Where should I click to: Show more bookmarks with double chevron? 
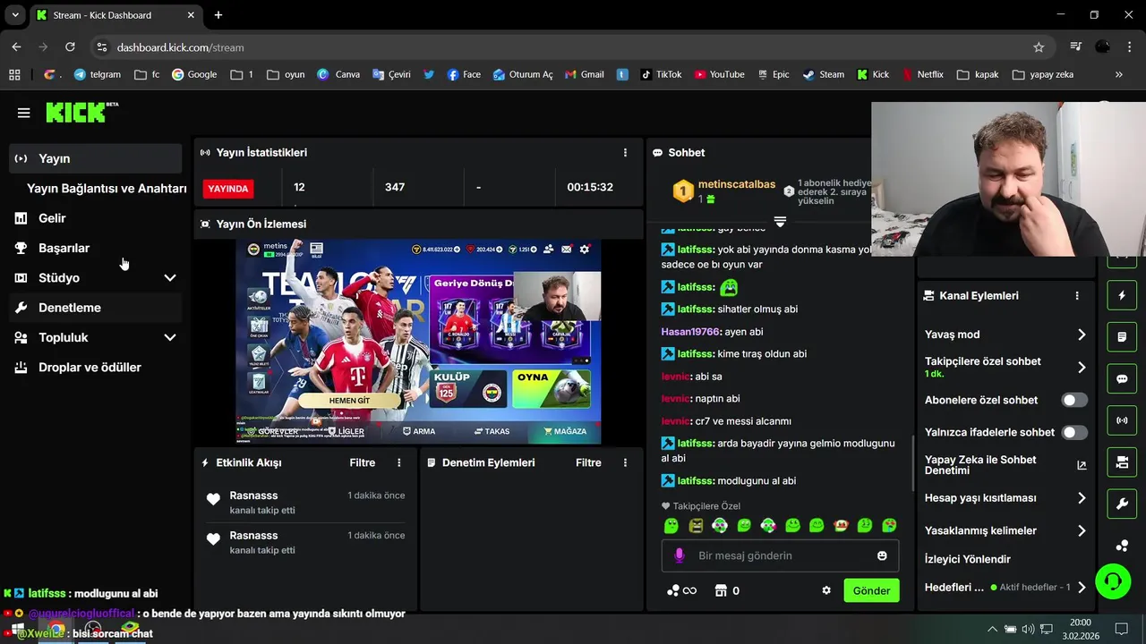click(1118, 74)
